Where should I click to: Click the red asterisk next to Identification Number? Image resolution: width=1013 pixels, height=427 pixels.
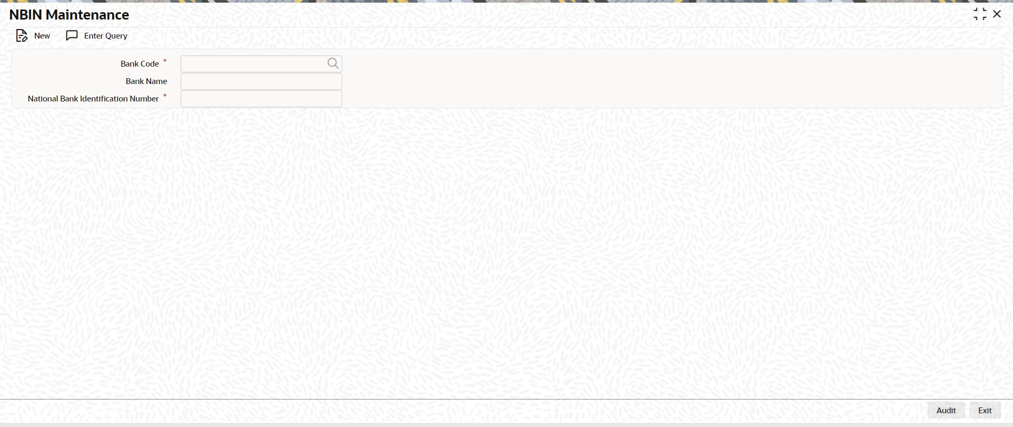[x=165, y=96]
